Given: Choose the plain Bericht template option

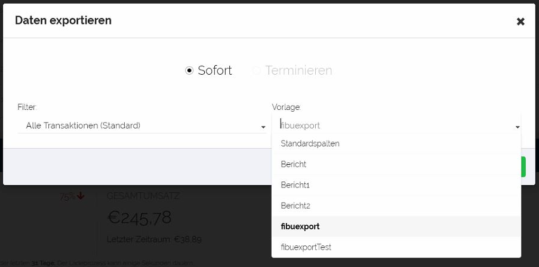Looking at the screenshot, I should (294, 164).
